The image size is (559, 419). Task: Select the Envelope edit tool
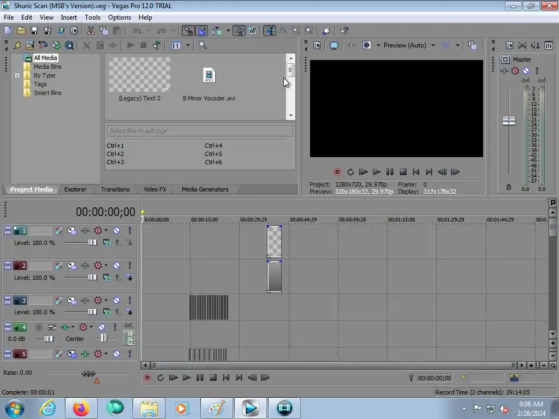pos(283,31)
